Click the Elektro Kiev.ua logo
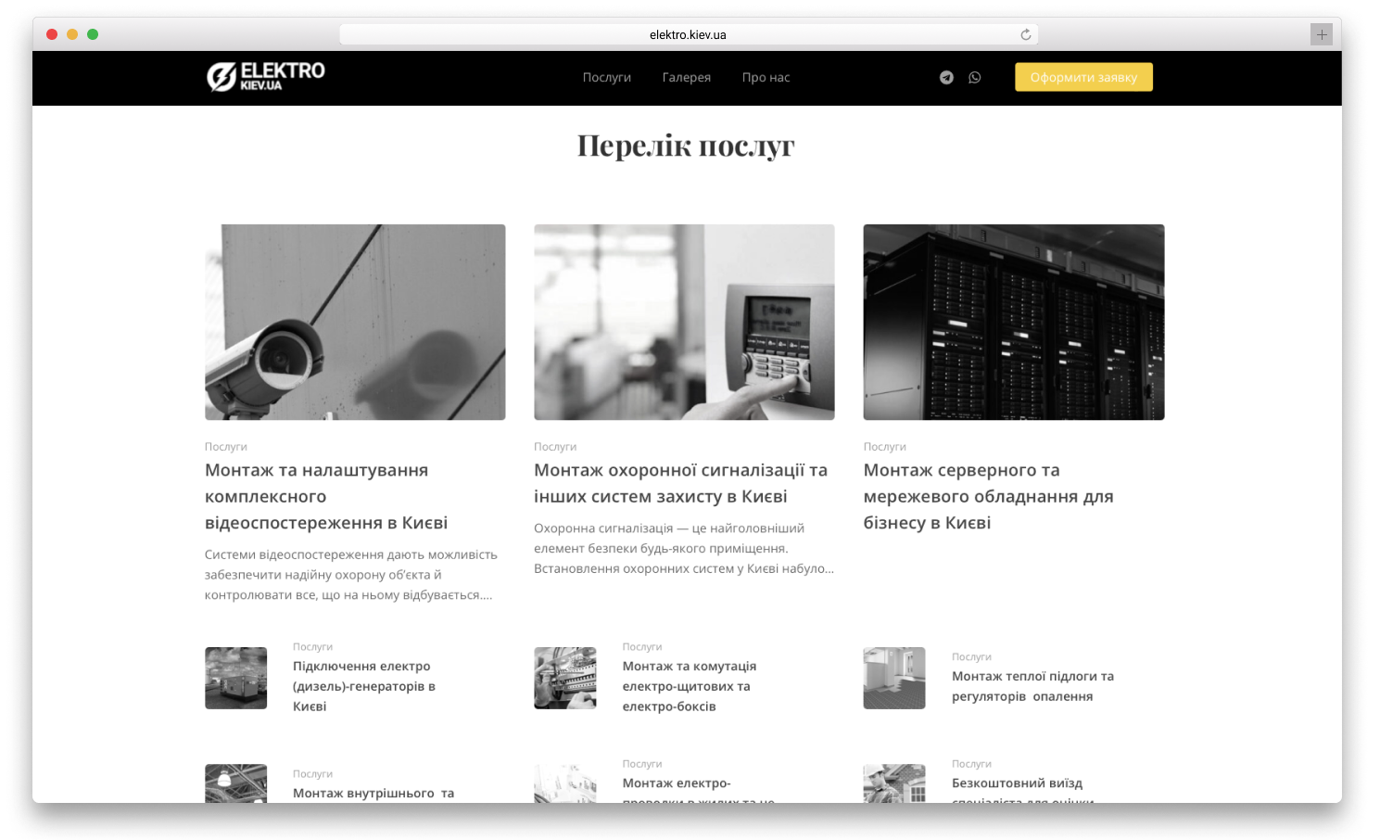 coord(266,77)
